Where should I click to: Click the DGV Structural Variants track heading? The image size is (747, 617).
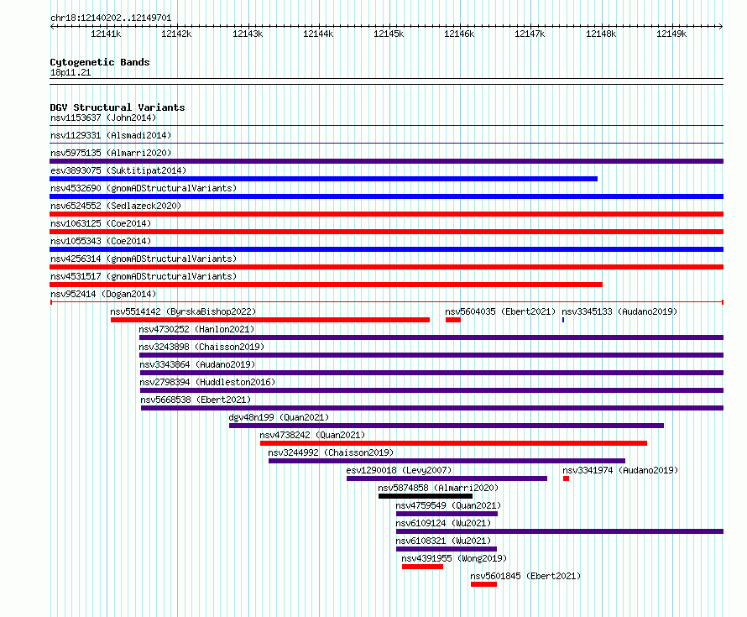118,107
